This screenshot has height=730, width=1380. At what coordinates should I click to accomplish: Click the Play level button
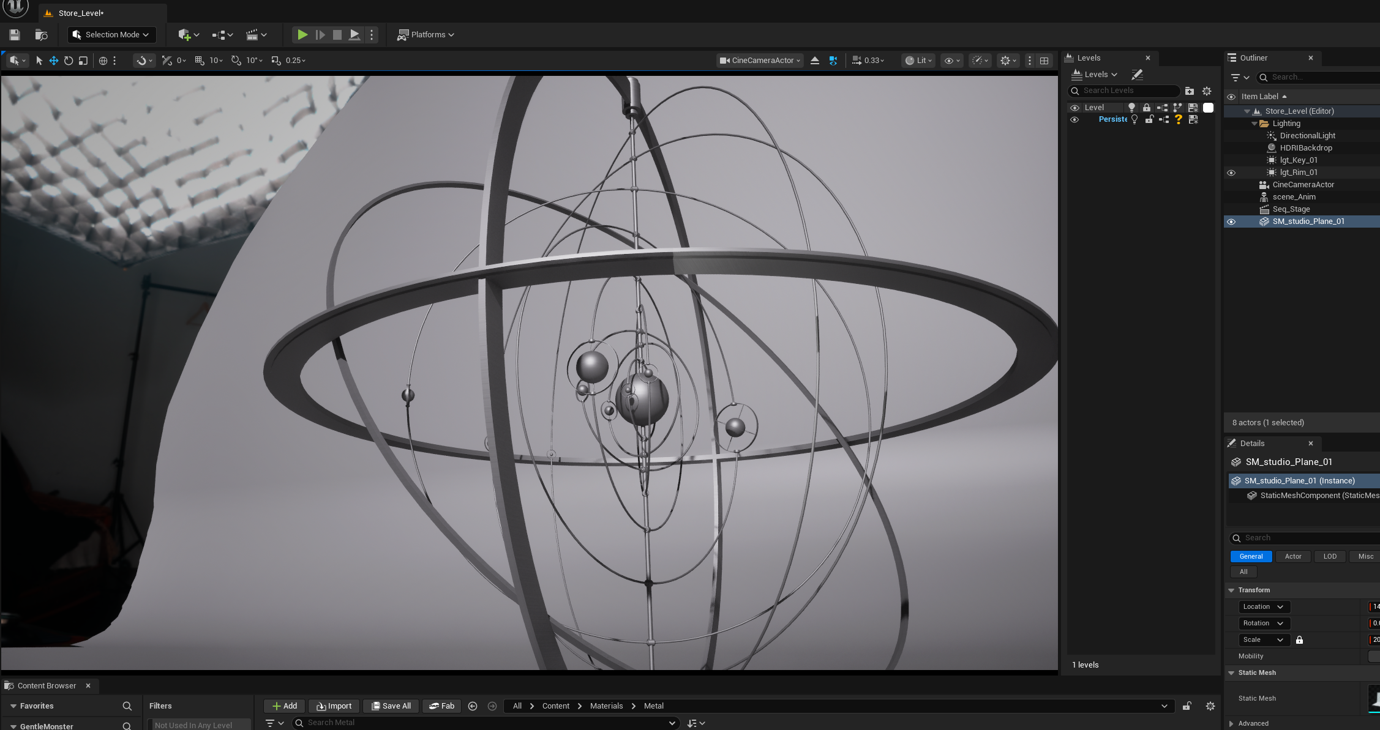302,35
